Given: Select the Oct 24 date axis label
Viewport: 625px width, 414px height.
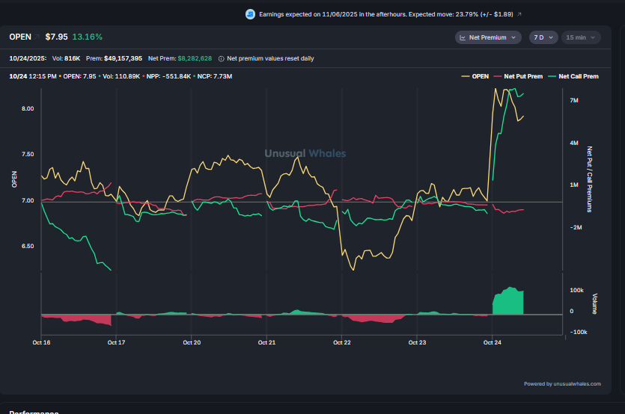Looking at the screenshot, I should click(x=493, y=342).
